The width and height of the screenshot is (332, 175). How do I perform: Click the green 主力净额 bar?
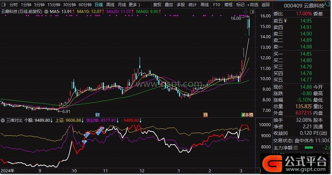309,148
